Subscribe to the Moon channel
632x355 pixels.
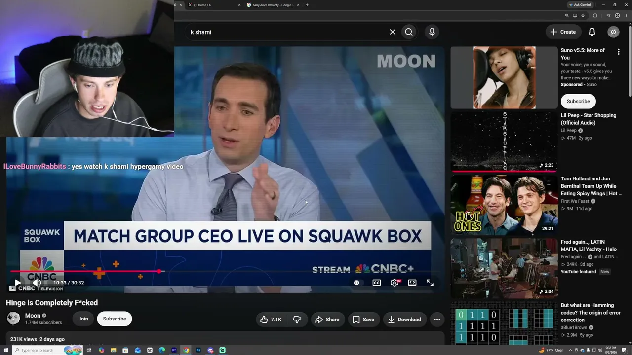point(115,319)
